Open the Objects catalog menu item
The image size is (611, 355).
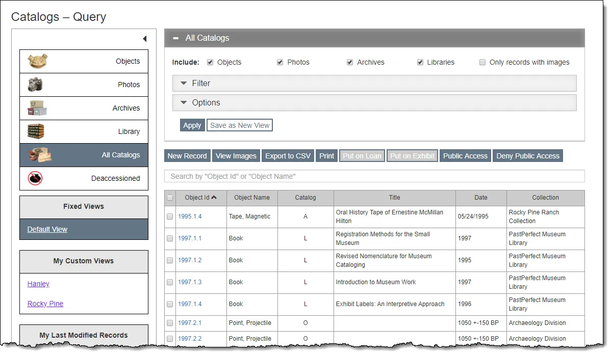point(84,61)
